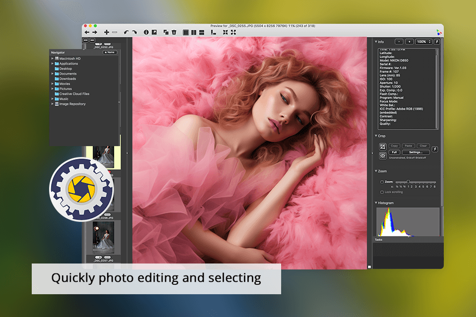Rotate image counter-clockwise

click(126, 32)
